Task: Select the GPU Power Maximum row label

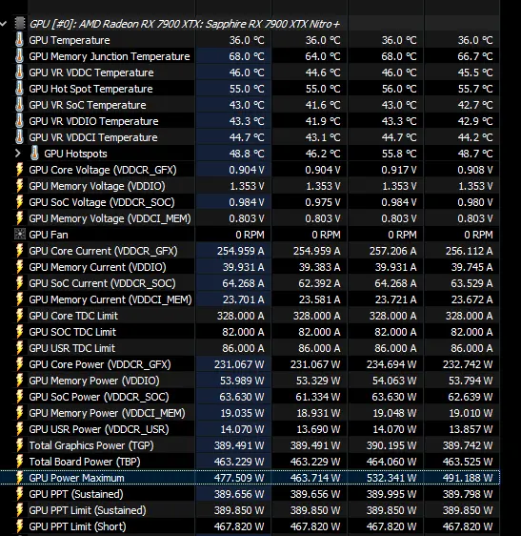Action: click(x=76, y=478)
